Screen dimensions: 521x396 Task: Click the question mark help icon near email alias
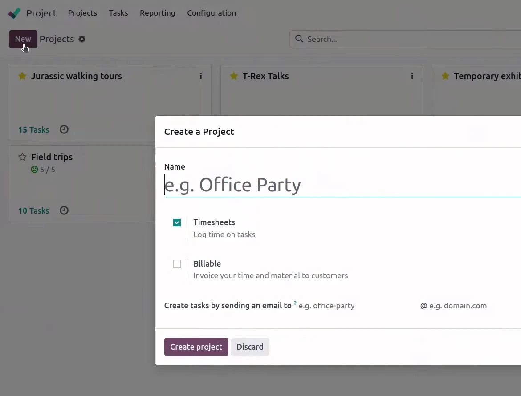point(295,302)
